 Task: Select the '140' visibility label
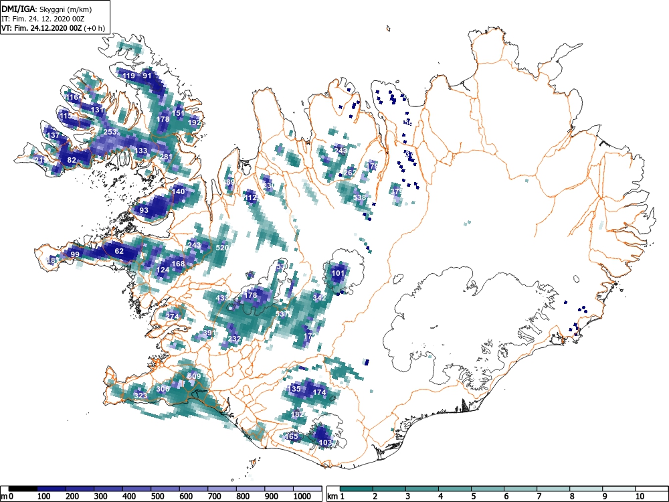click(179, 191)
